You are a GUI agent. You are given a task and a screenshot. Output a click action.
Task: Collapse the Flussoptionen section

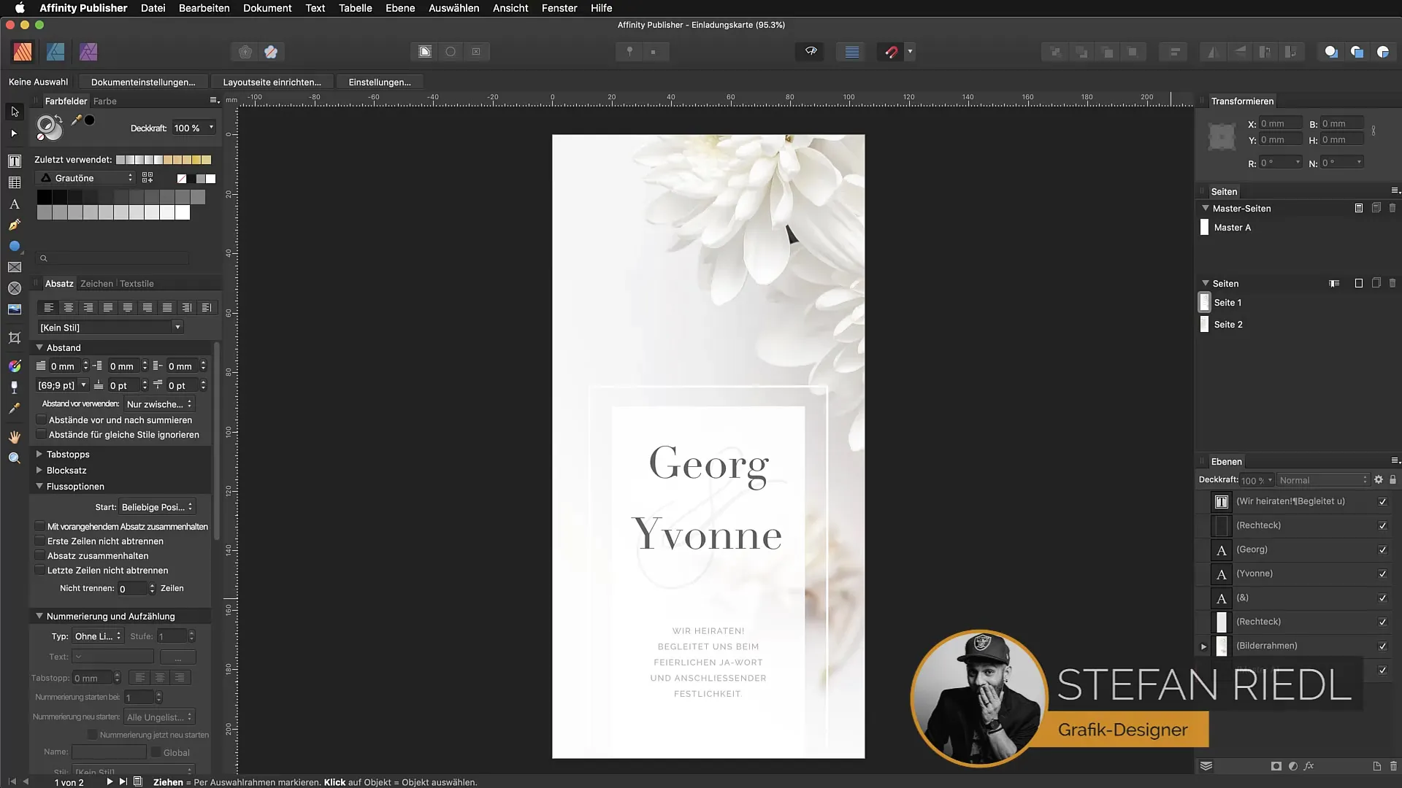click(x=39, y=486)
